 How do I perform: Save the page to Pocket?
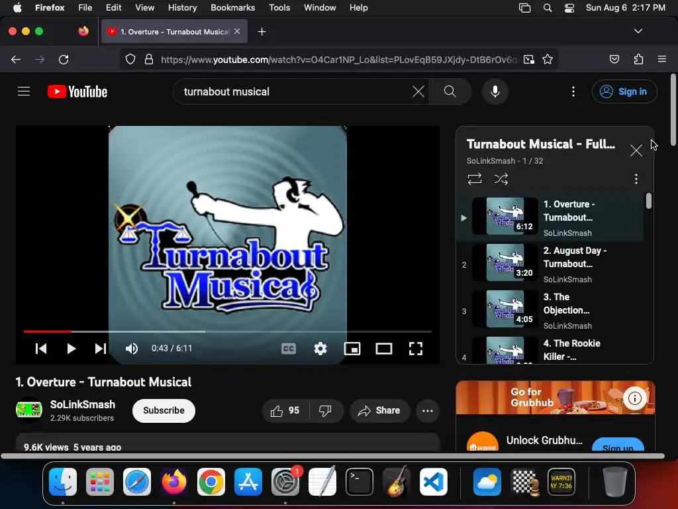pos(614,59)
